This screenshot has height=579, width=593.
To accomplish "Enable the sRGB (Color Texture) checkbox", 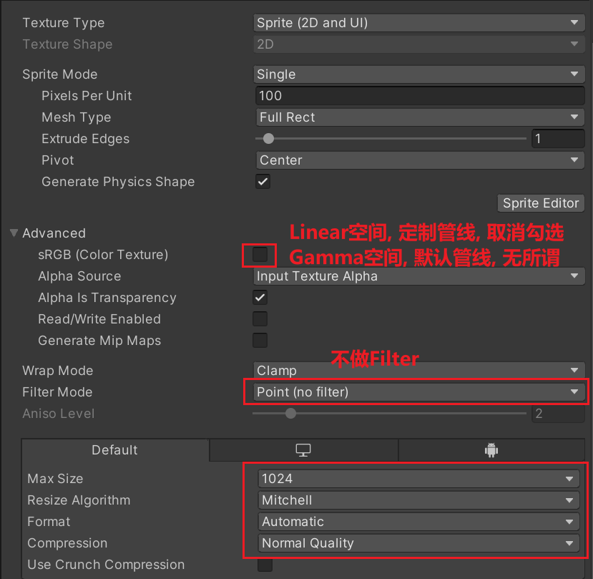I will coord(260,255).
